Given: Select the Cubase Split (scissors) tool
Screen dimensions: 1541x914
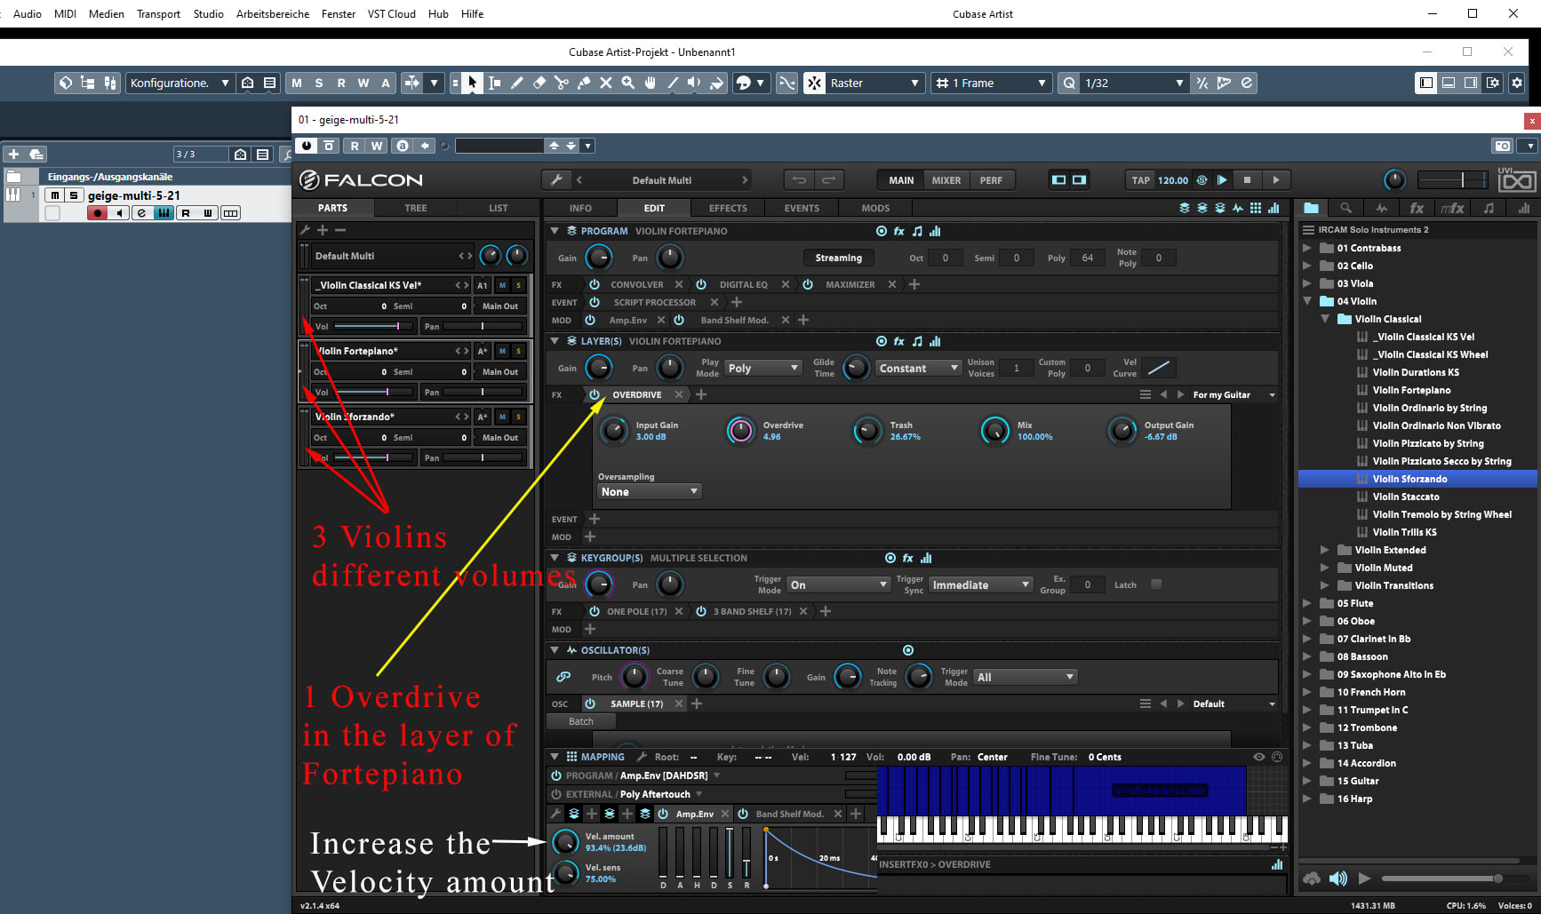Looking at the screenshot, I should [x=562, y=83].
